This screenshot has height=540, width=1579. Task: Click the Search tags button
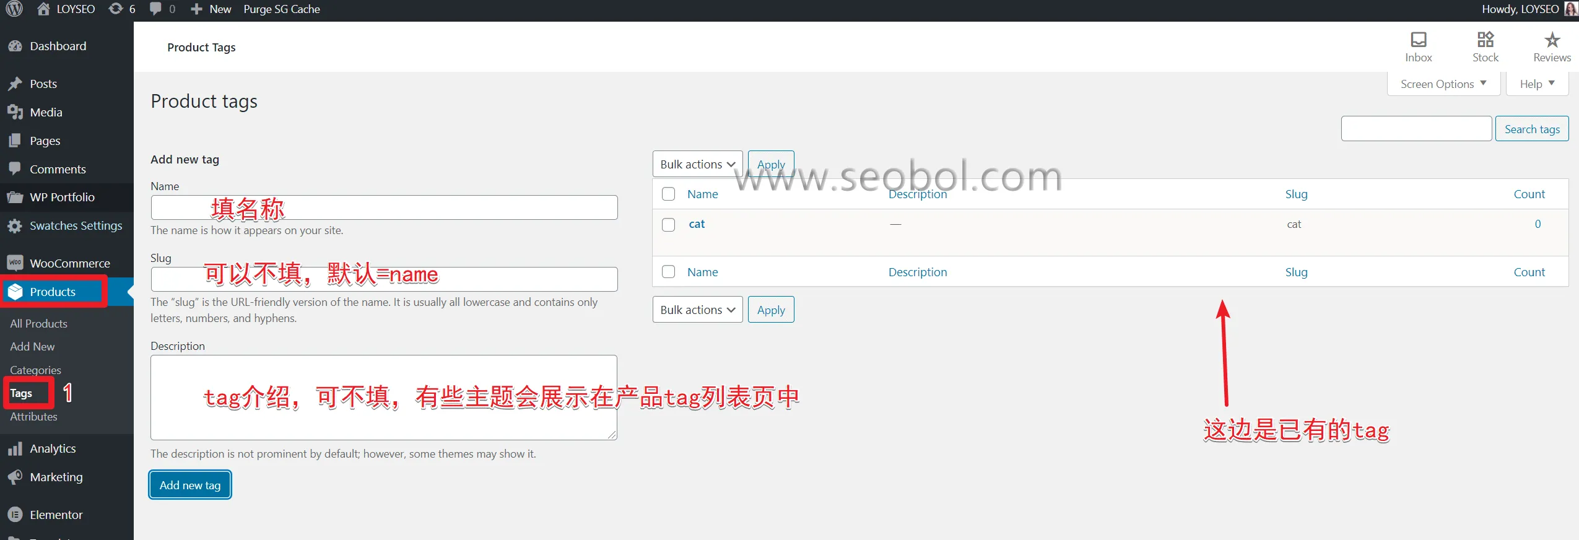pos(1532,129)
